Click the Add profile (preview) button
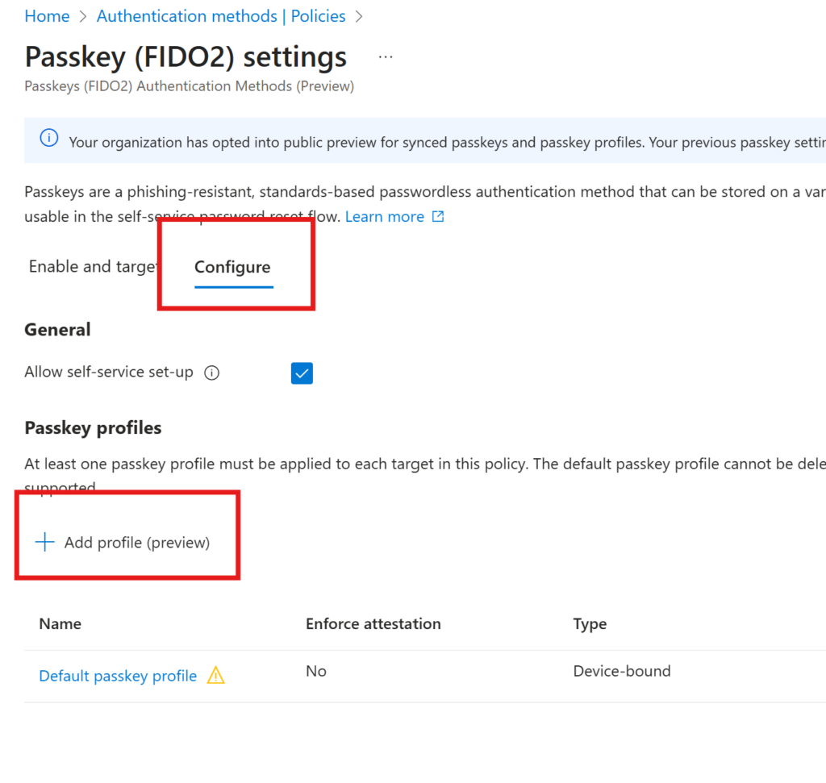 tap(136, 543)
